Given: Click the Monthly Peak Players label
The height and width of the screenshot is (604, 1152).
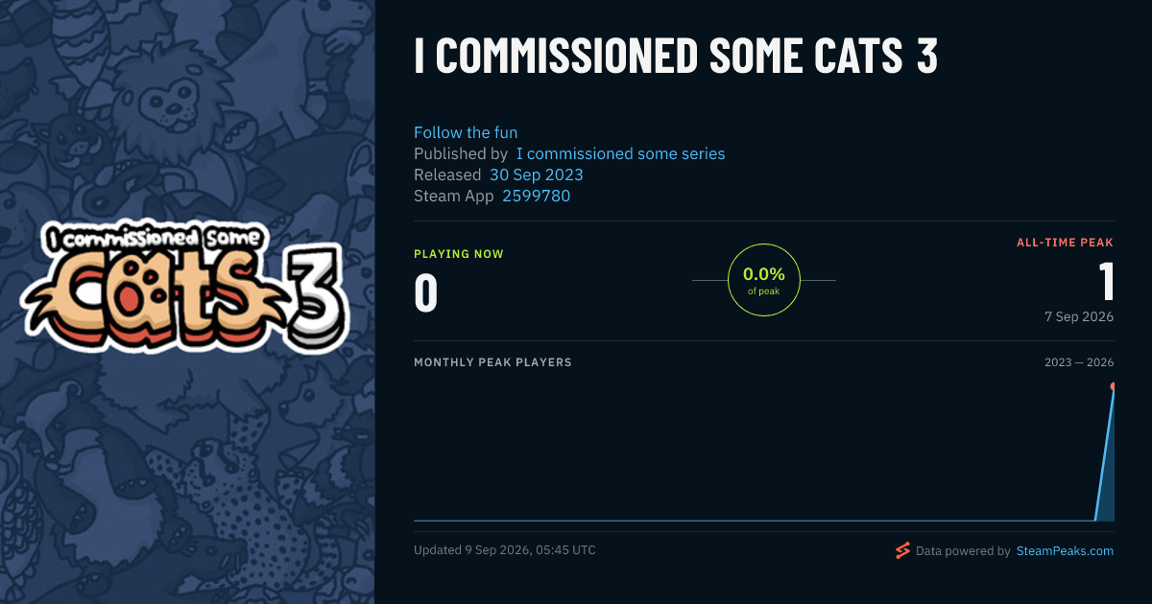Looking at the screenshot, I should click(492, 362).
